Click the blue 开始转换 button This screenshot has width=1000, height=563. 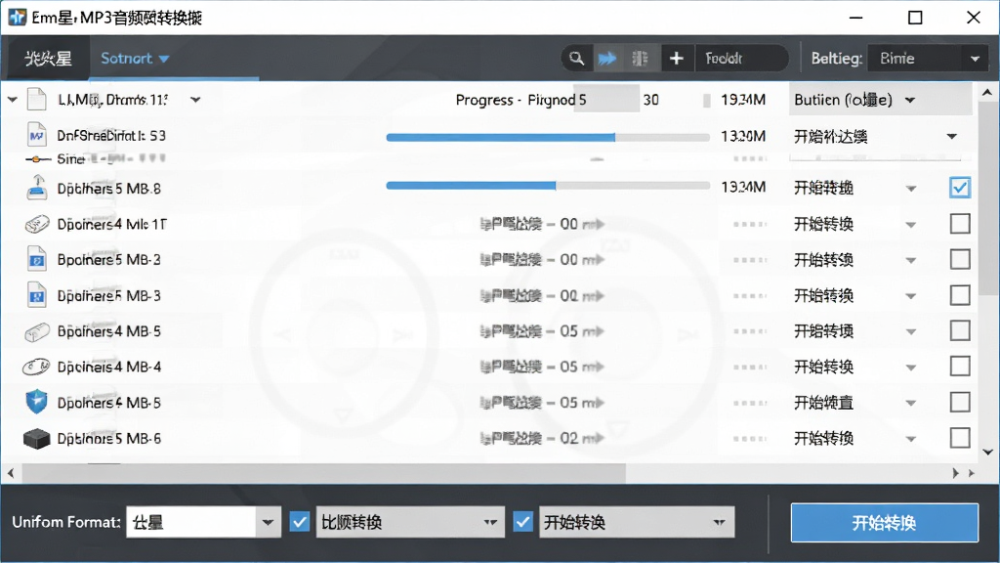click(x=885, y=523)
